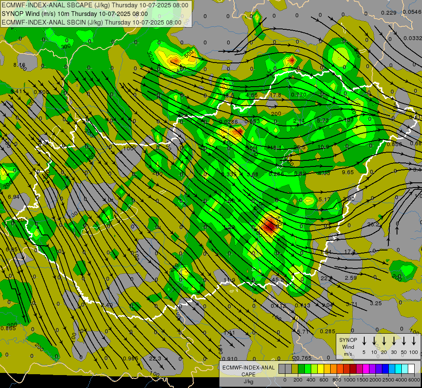
Task: Click the map value 1.41
Action: pyautogui.click(x=229, y=333)
